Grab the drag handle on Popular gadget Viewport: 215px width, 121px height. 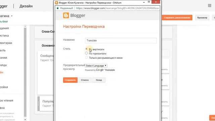click(39, 104)
